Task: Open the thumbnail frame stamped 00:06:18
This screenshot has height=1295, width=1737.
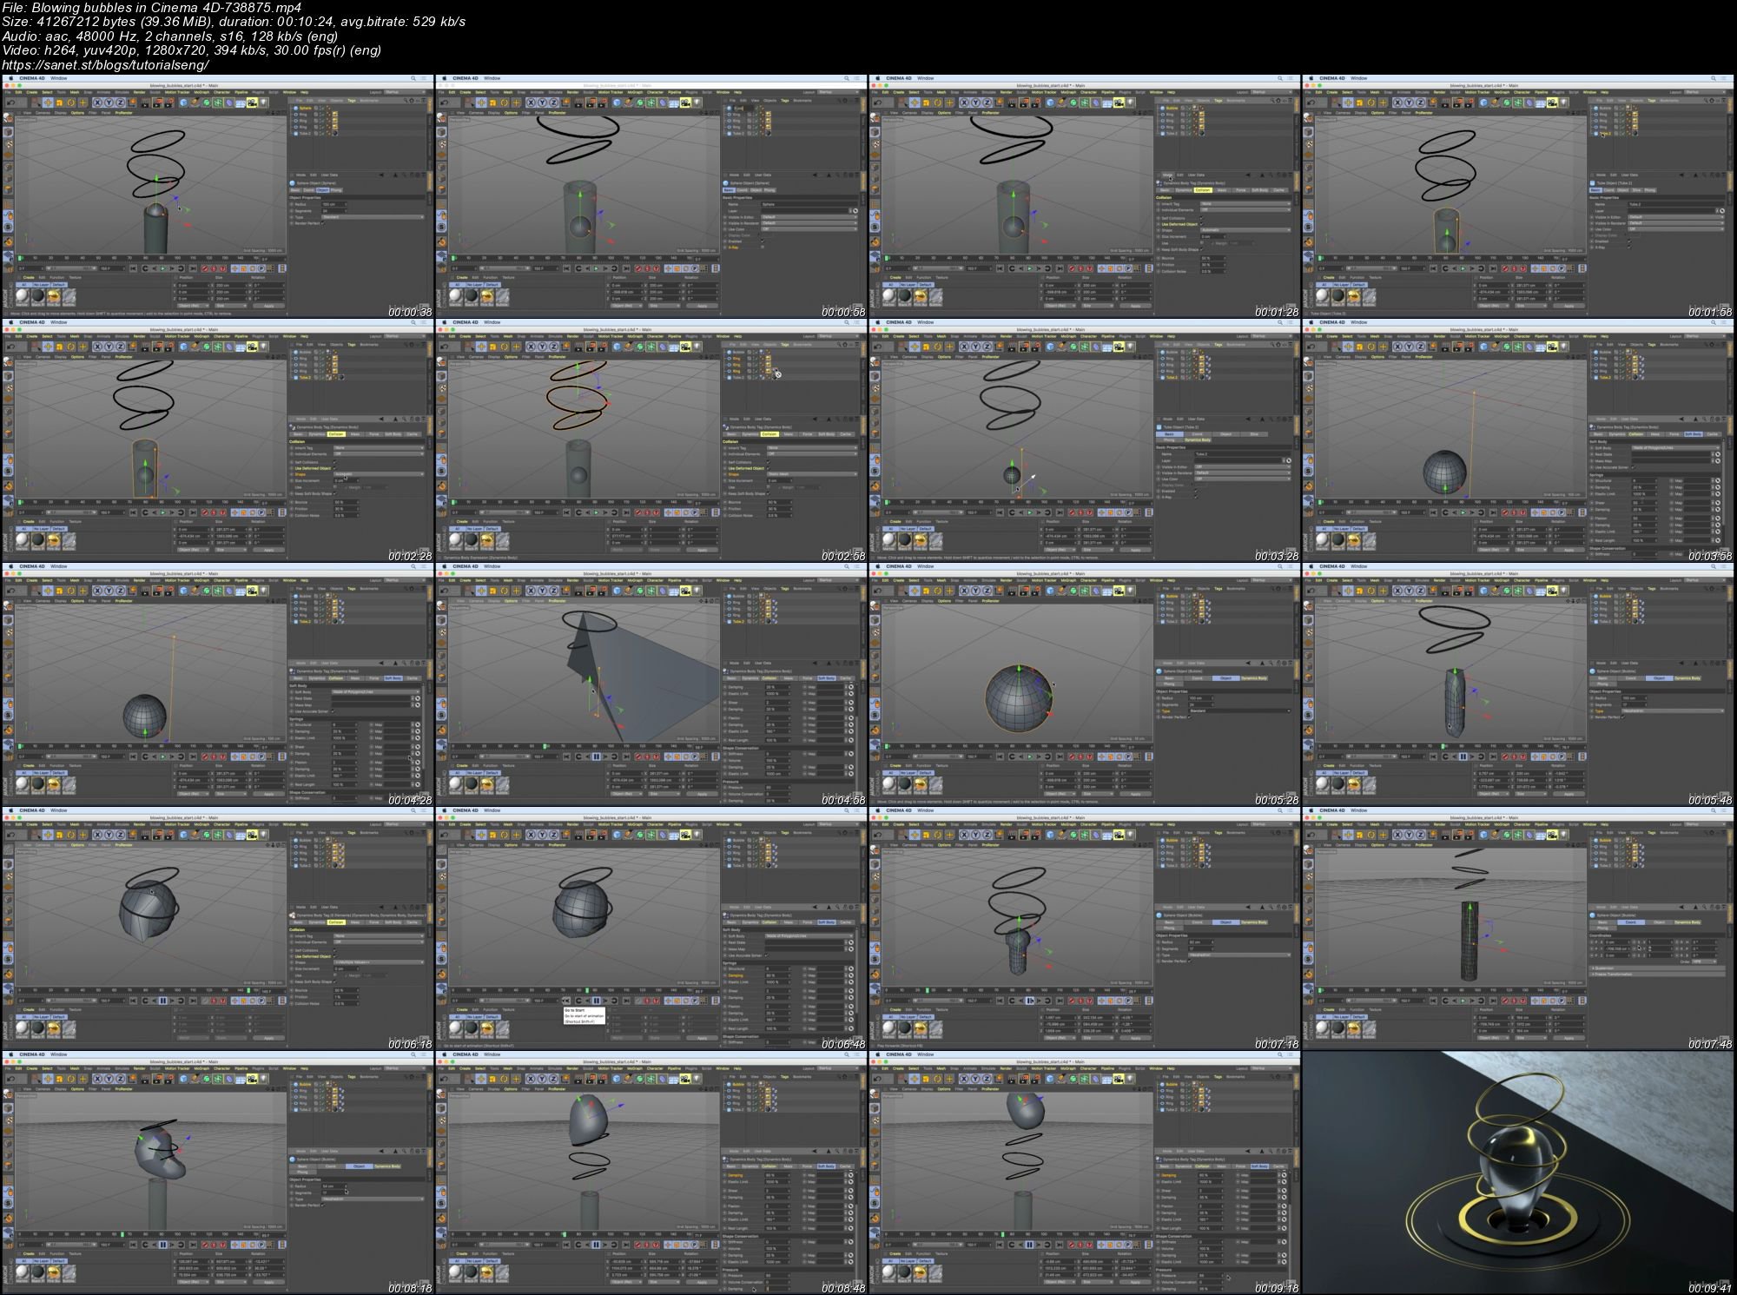Action: pos(217,928)
